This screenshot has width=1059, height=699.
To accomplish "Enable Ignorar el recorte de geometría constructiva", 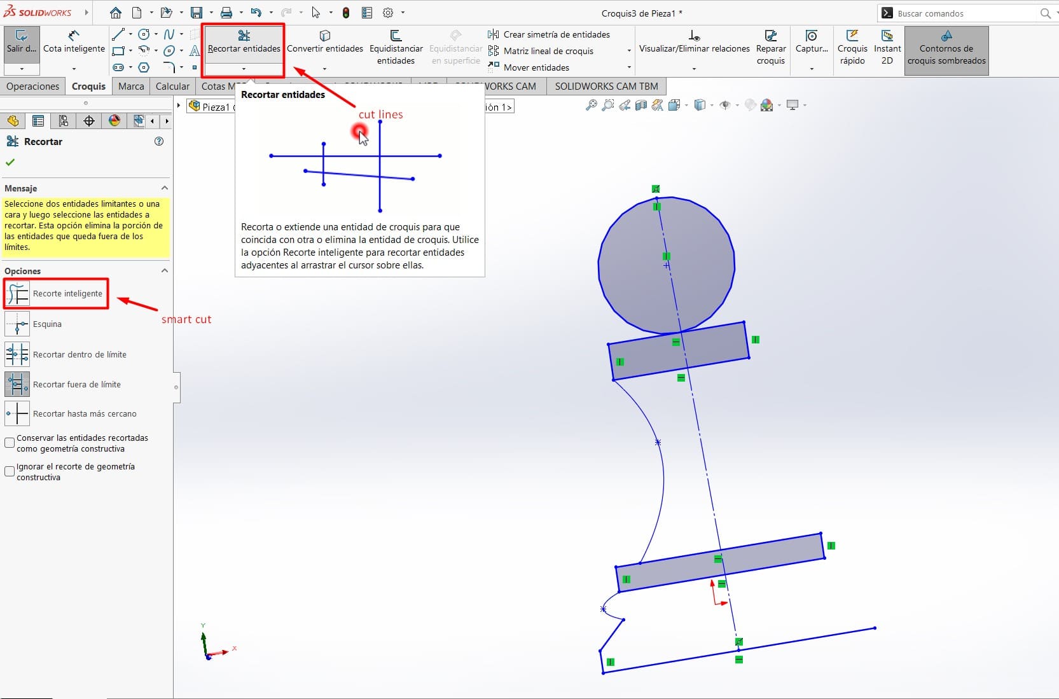I will (10, 471).
